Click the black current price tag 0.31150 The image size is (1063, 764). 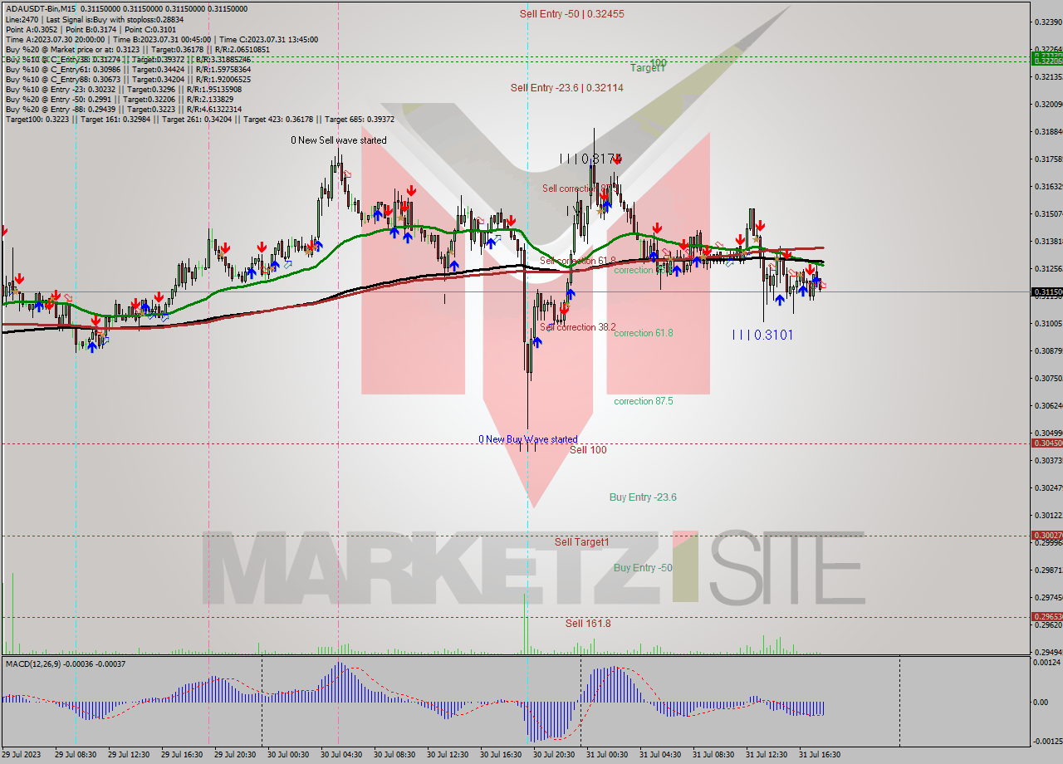(1046, 292)
